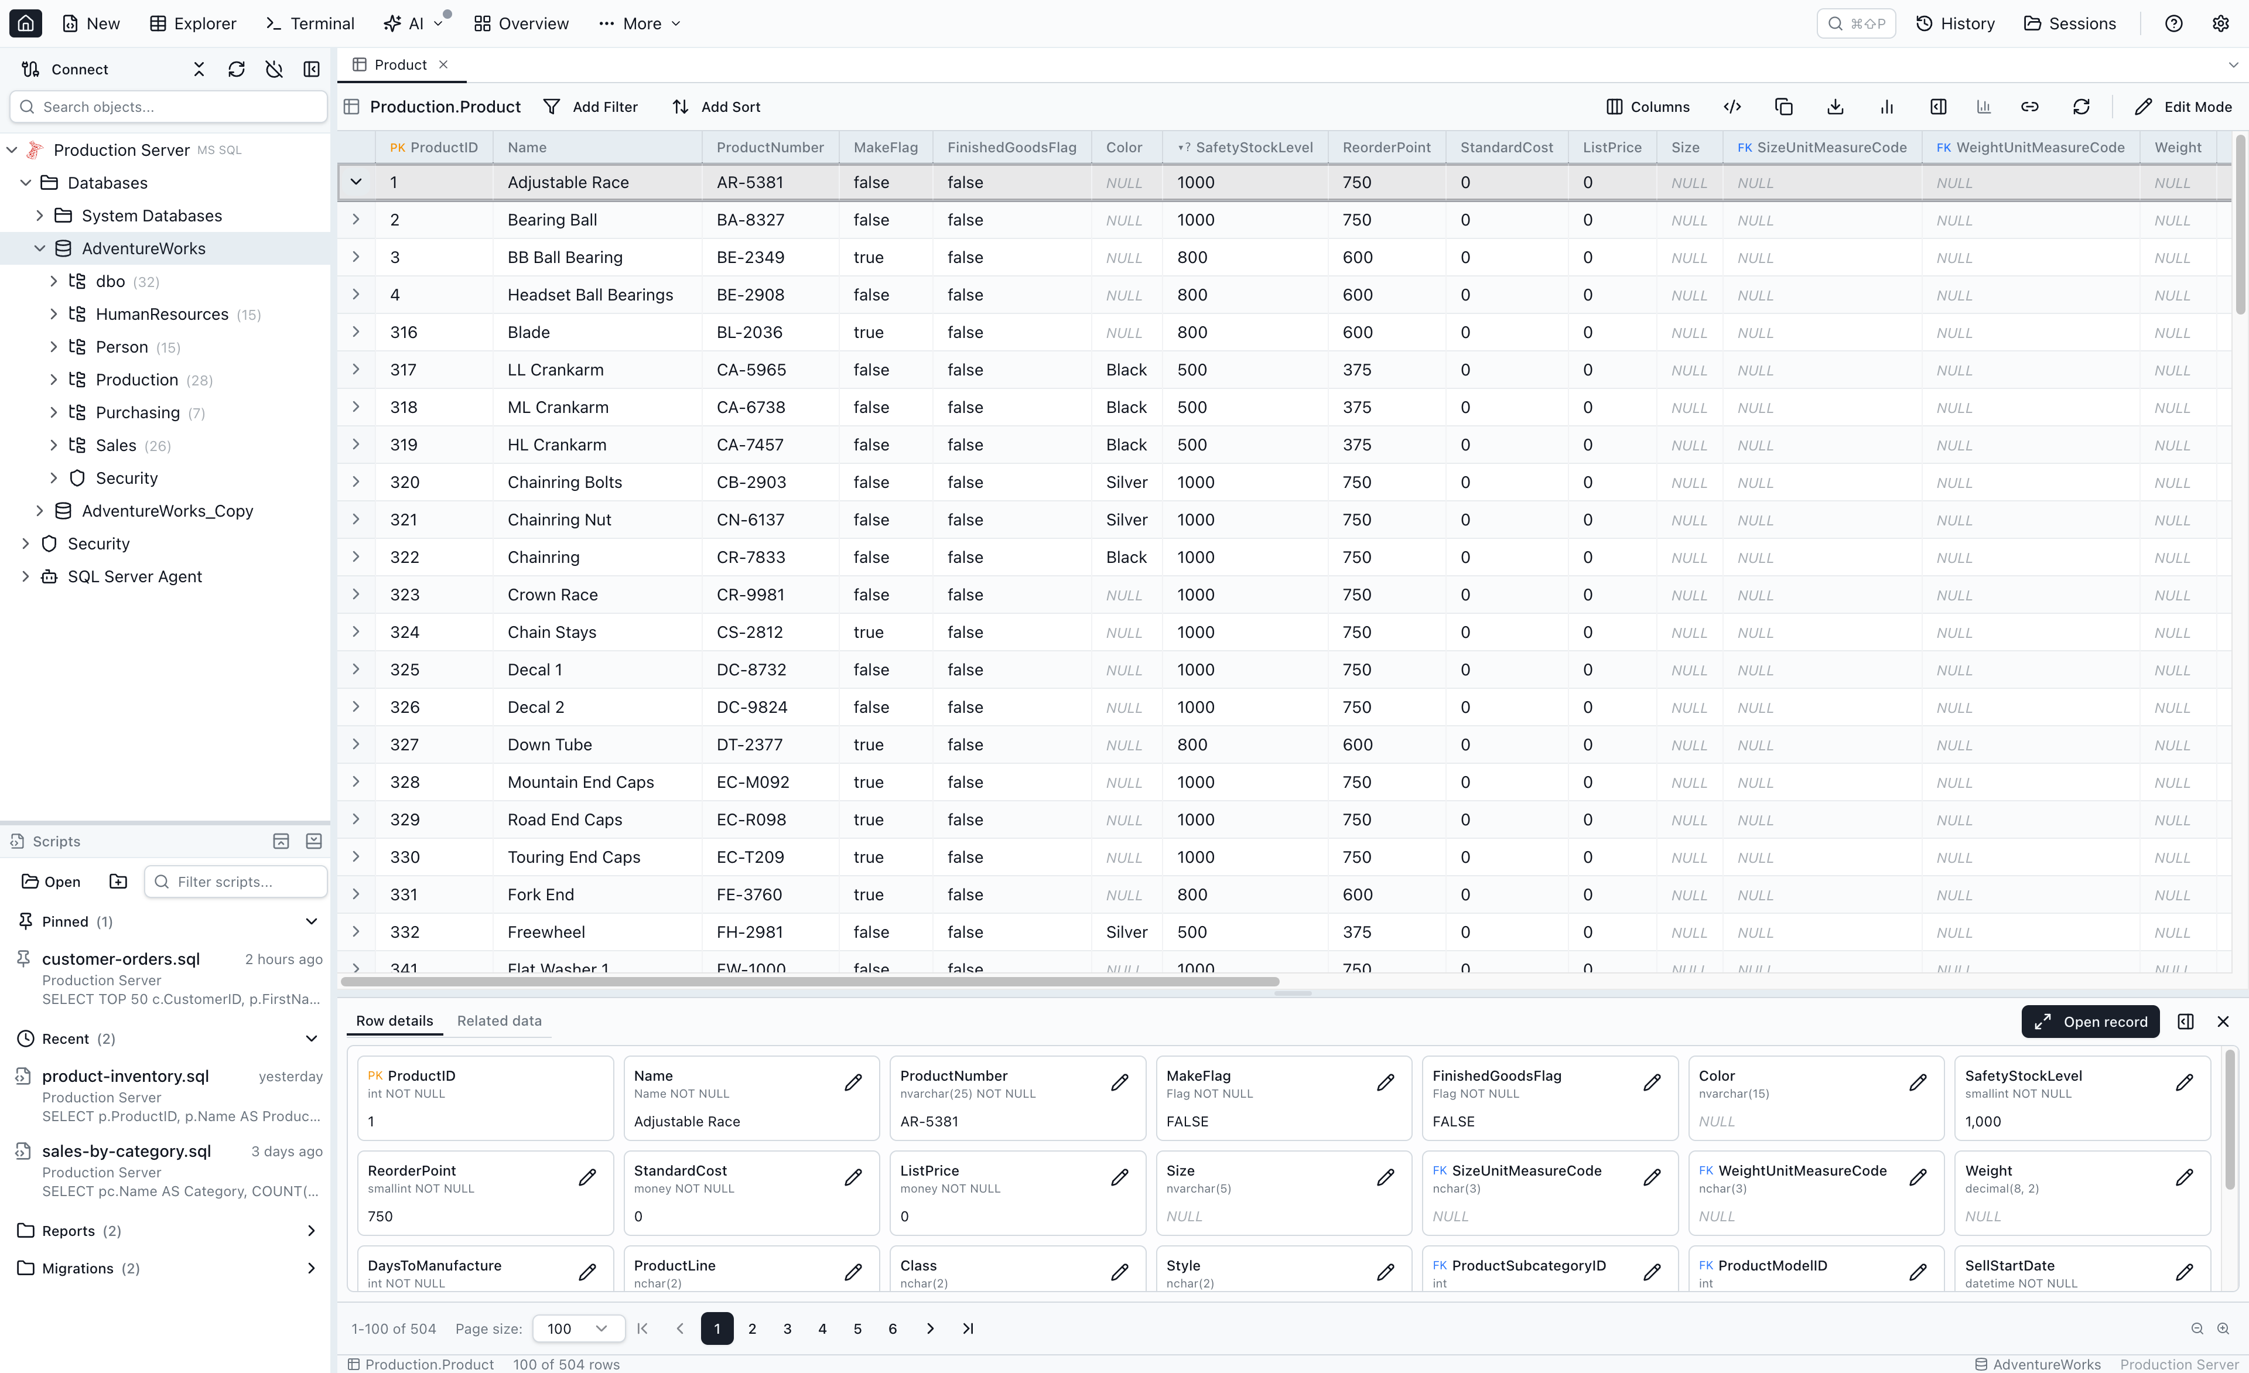Expand System Databases folder
This screenshot has height=1373, width=2249.
tap(39, 216)
